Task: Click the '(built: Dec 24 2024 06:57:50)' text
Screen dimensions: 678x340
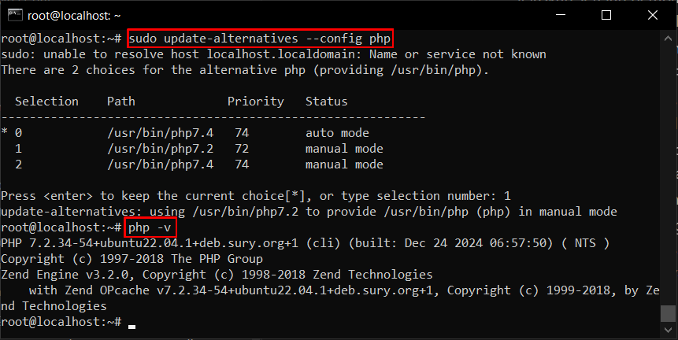Action: 451,243
